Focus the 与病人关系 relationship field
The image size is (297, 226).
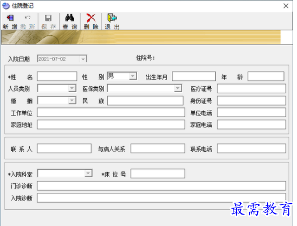tap(158, 148)
